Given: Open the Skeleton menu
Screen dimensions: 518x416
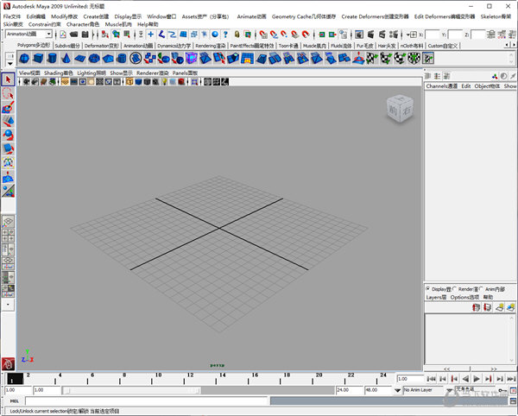Looking at the screenshot, I should tap(496, 16).
